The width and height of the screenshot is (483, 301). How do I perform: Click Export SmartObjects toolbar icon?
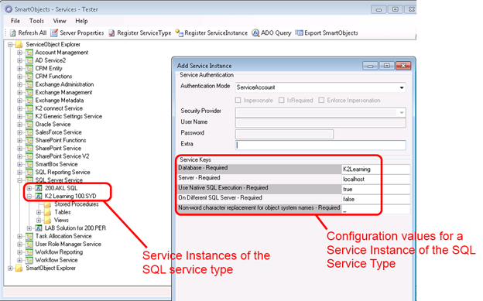pos(299,32)
